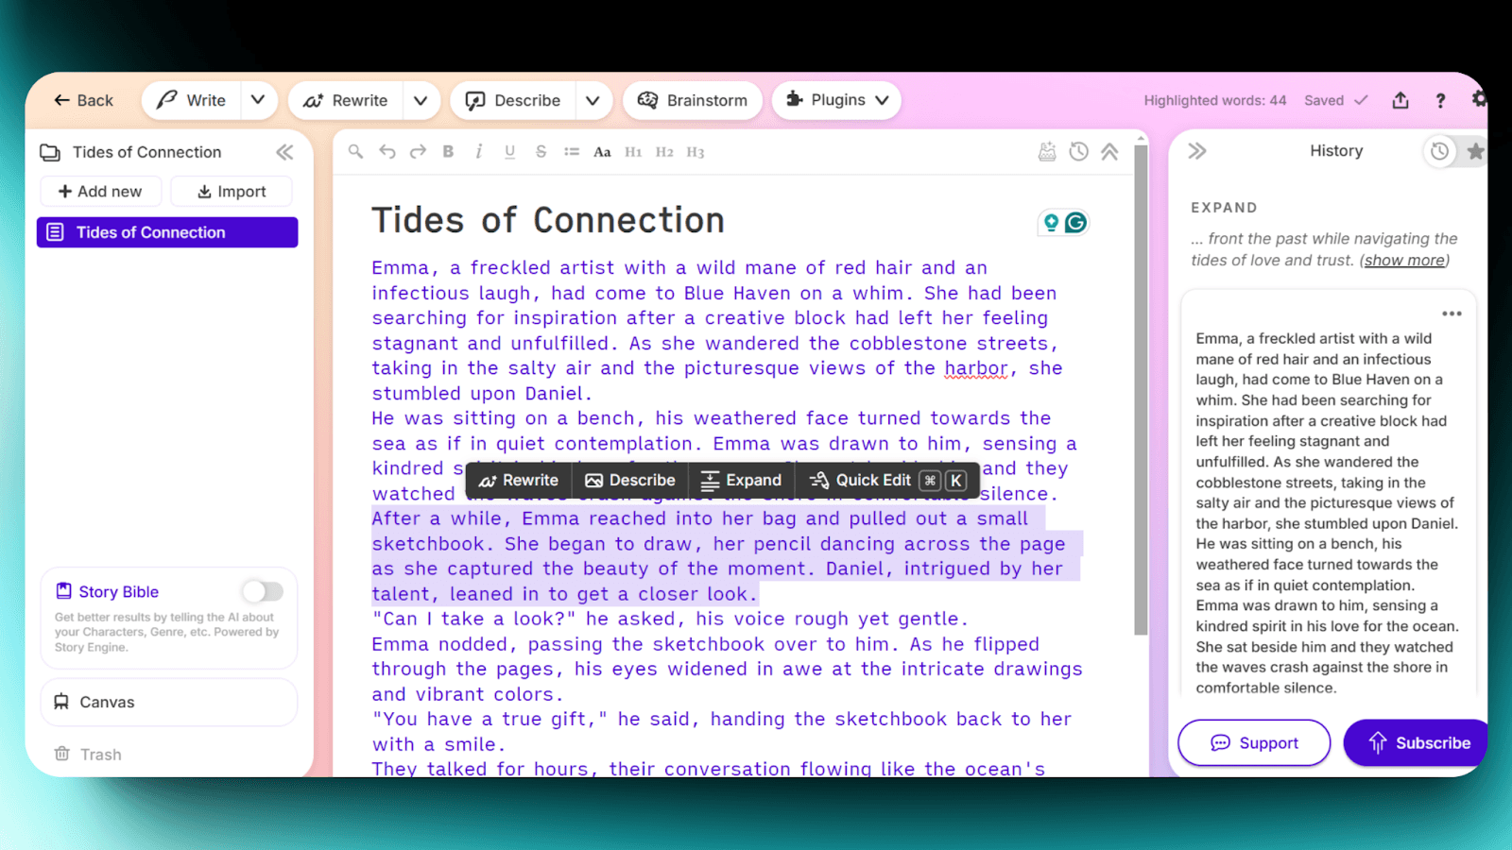Click the undo arrow icon
Image resolution: width=1512 pixels, height=850 pixels.
coord(387,151)
